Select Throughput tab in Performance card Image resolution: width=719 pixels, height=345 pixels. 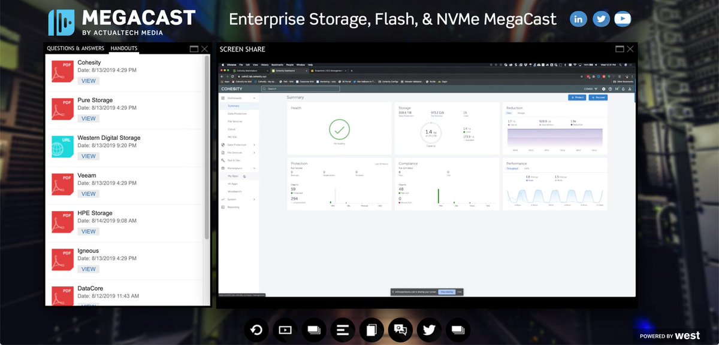click(x=512, y=168)
